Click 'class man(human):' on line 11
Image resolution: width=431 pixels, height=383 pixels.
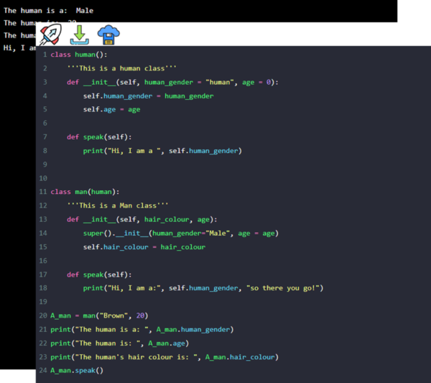85,192
